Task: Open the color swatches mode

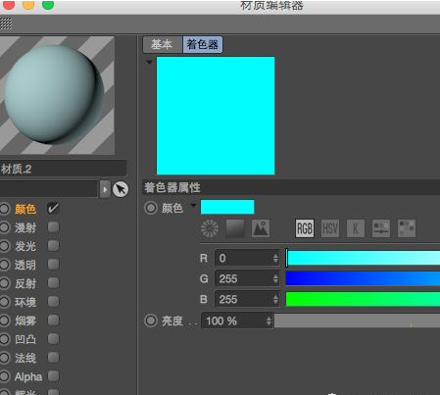Action: [407, 228]
